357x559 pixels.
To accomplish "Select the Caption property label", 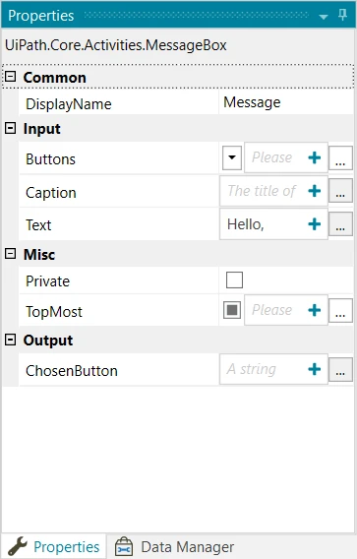I will [x=50, y=193].
